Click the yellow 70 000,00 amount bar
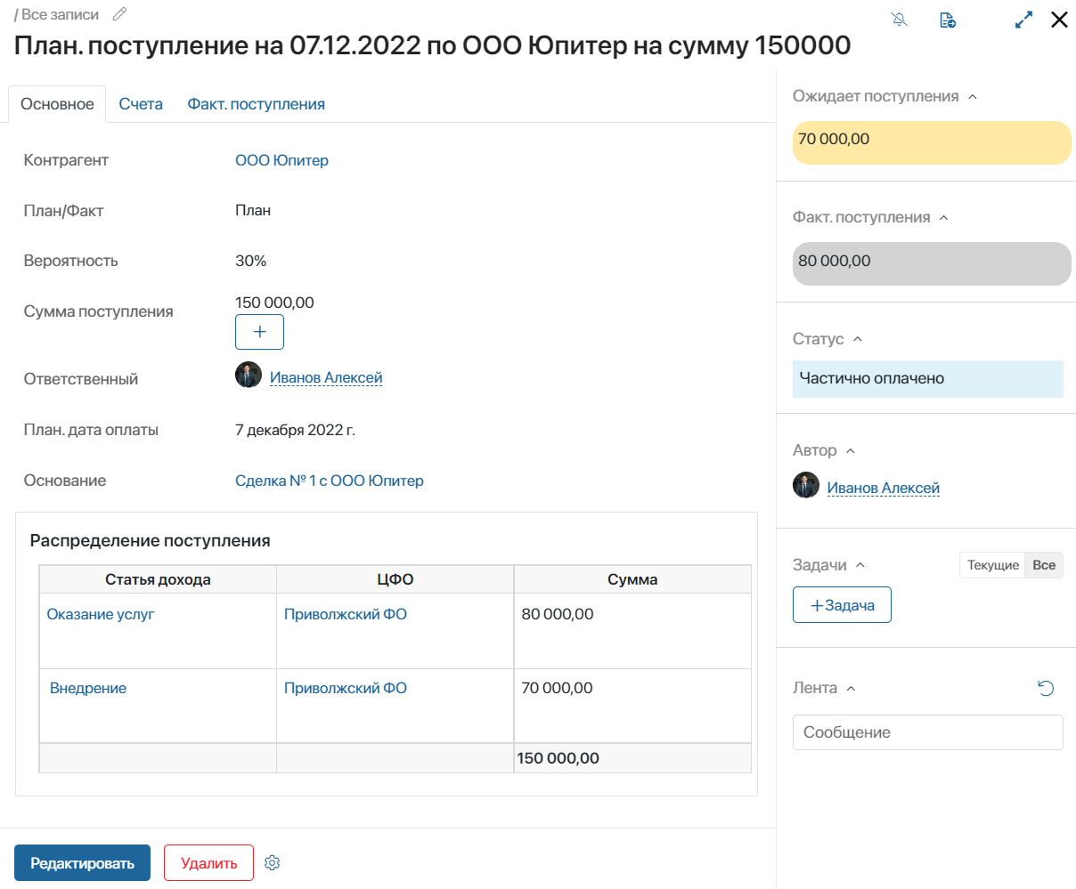The width and height of the screenshot is (1076, 889). click(x=932, y=142)
